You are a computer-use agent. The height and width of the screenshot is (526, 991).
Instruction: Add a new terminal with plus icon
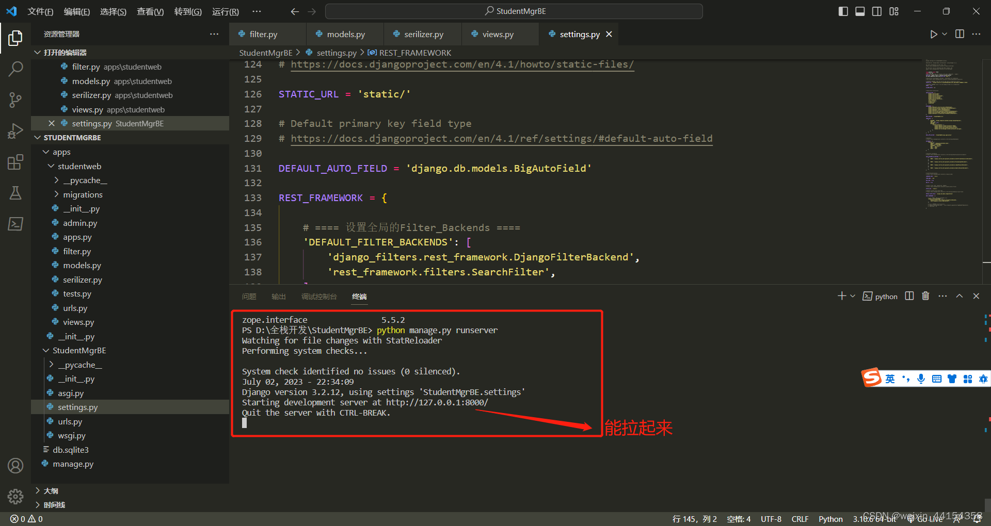pyautogui.click(x=842, y=296)
